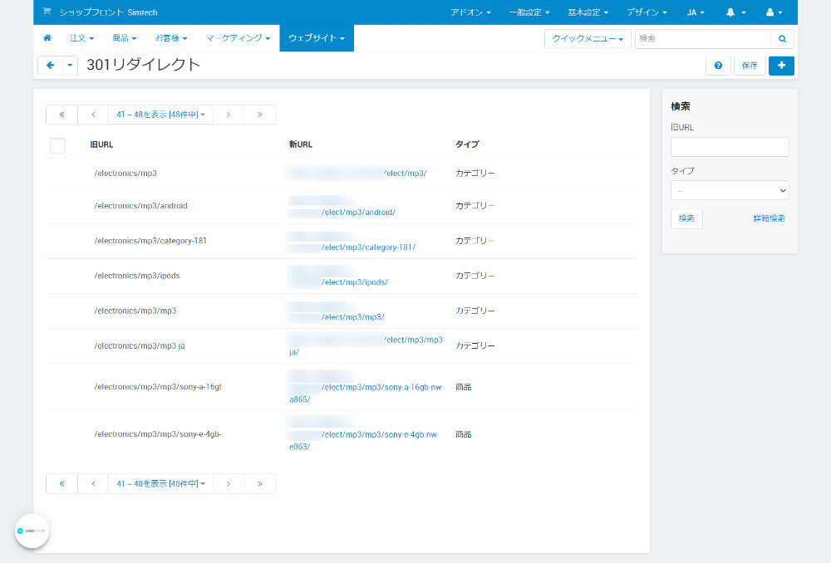The image size is (831, 563).
Task: Open the ウェブサイト menu tab
Action: (x=317, y=38)
